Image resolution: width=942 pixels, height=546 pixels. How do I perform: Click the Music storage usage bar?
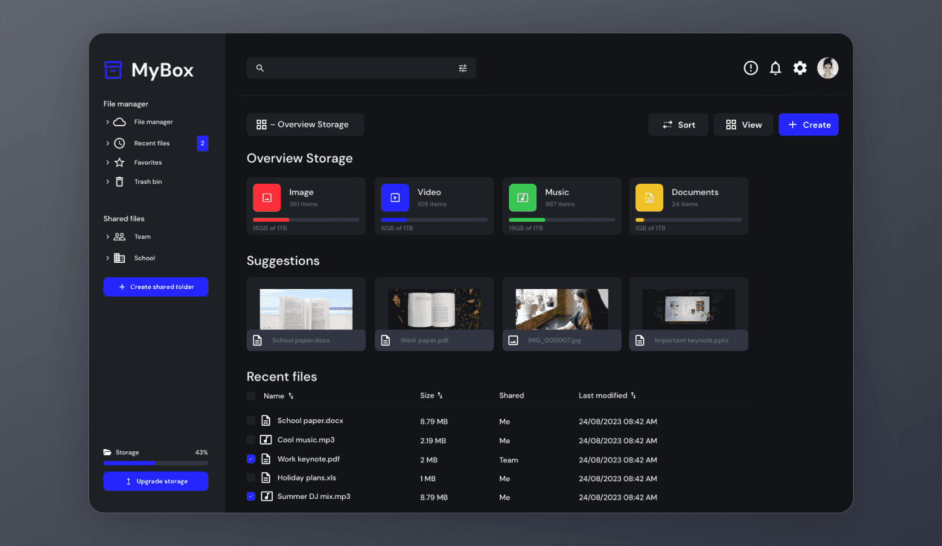click(x=562, y=220)
